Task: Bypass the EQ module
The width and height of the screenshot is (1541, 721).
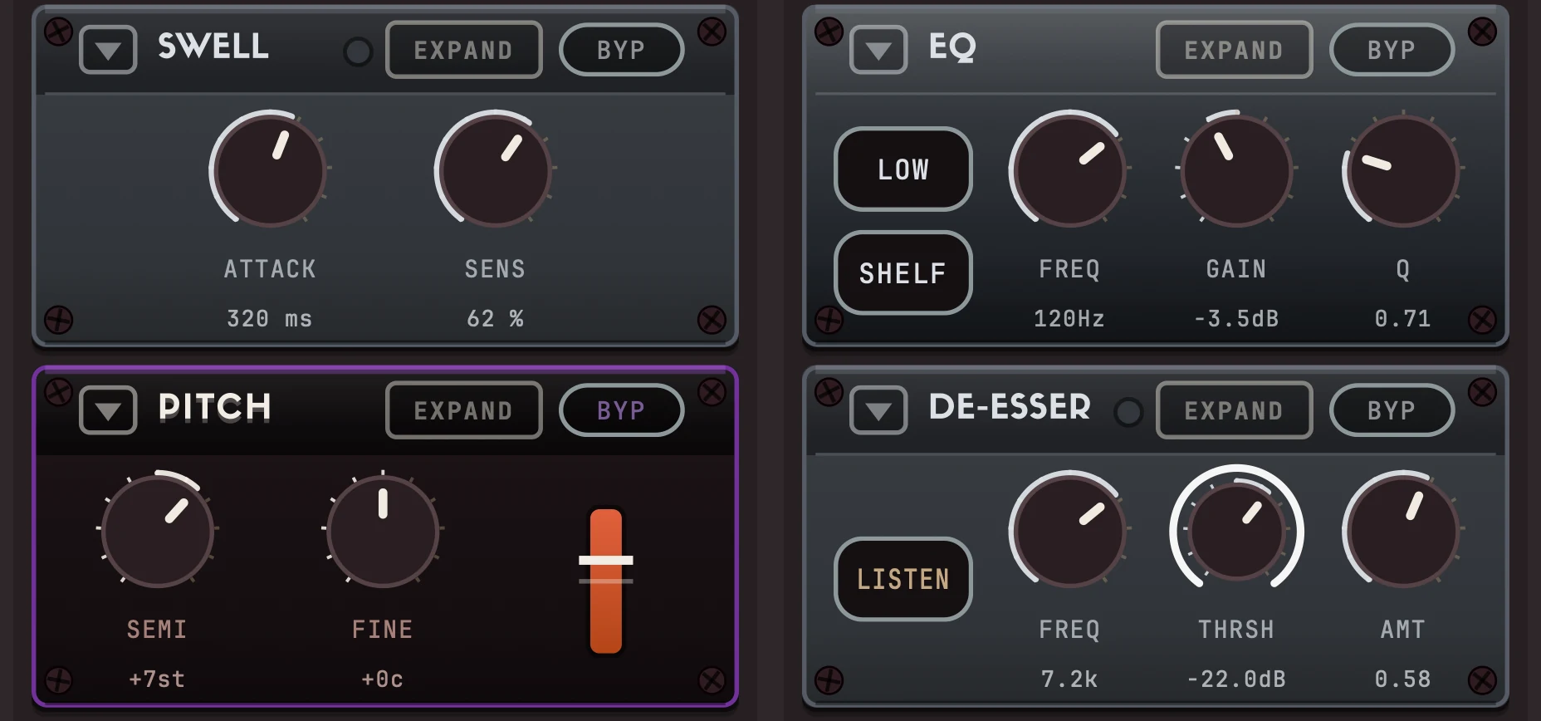Action: (1392, 50)
